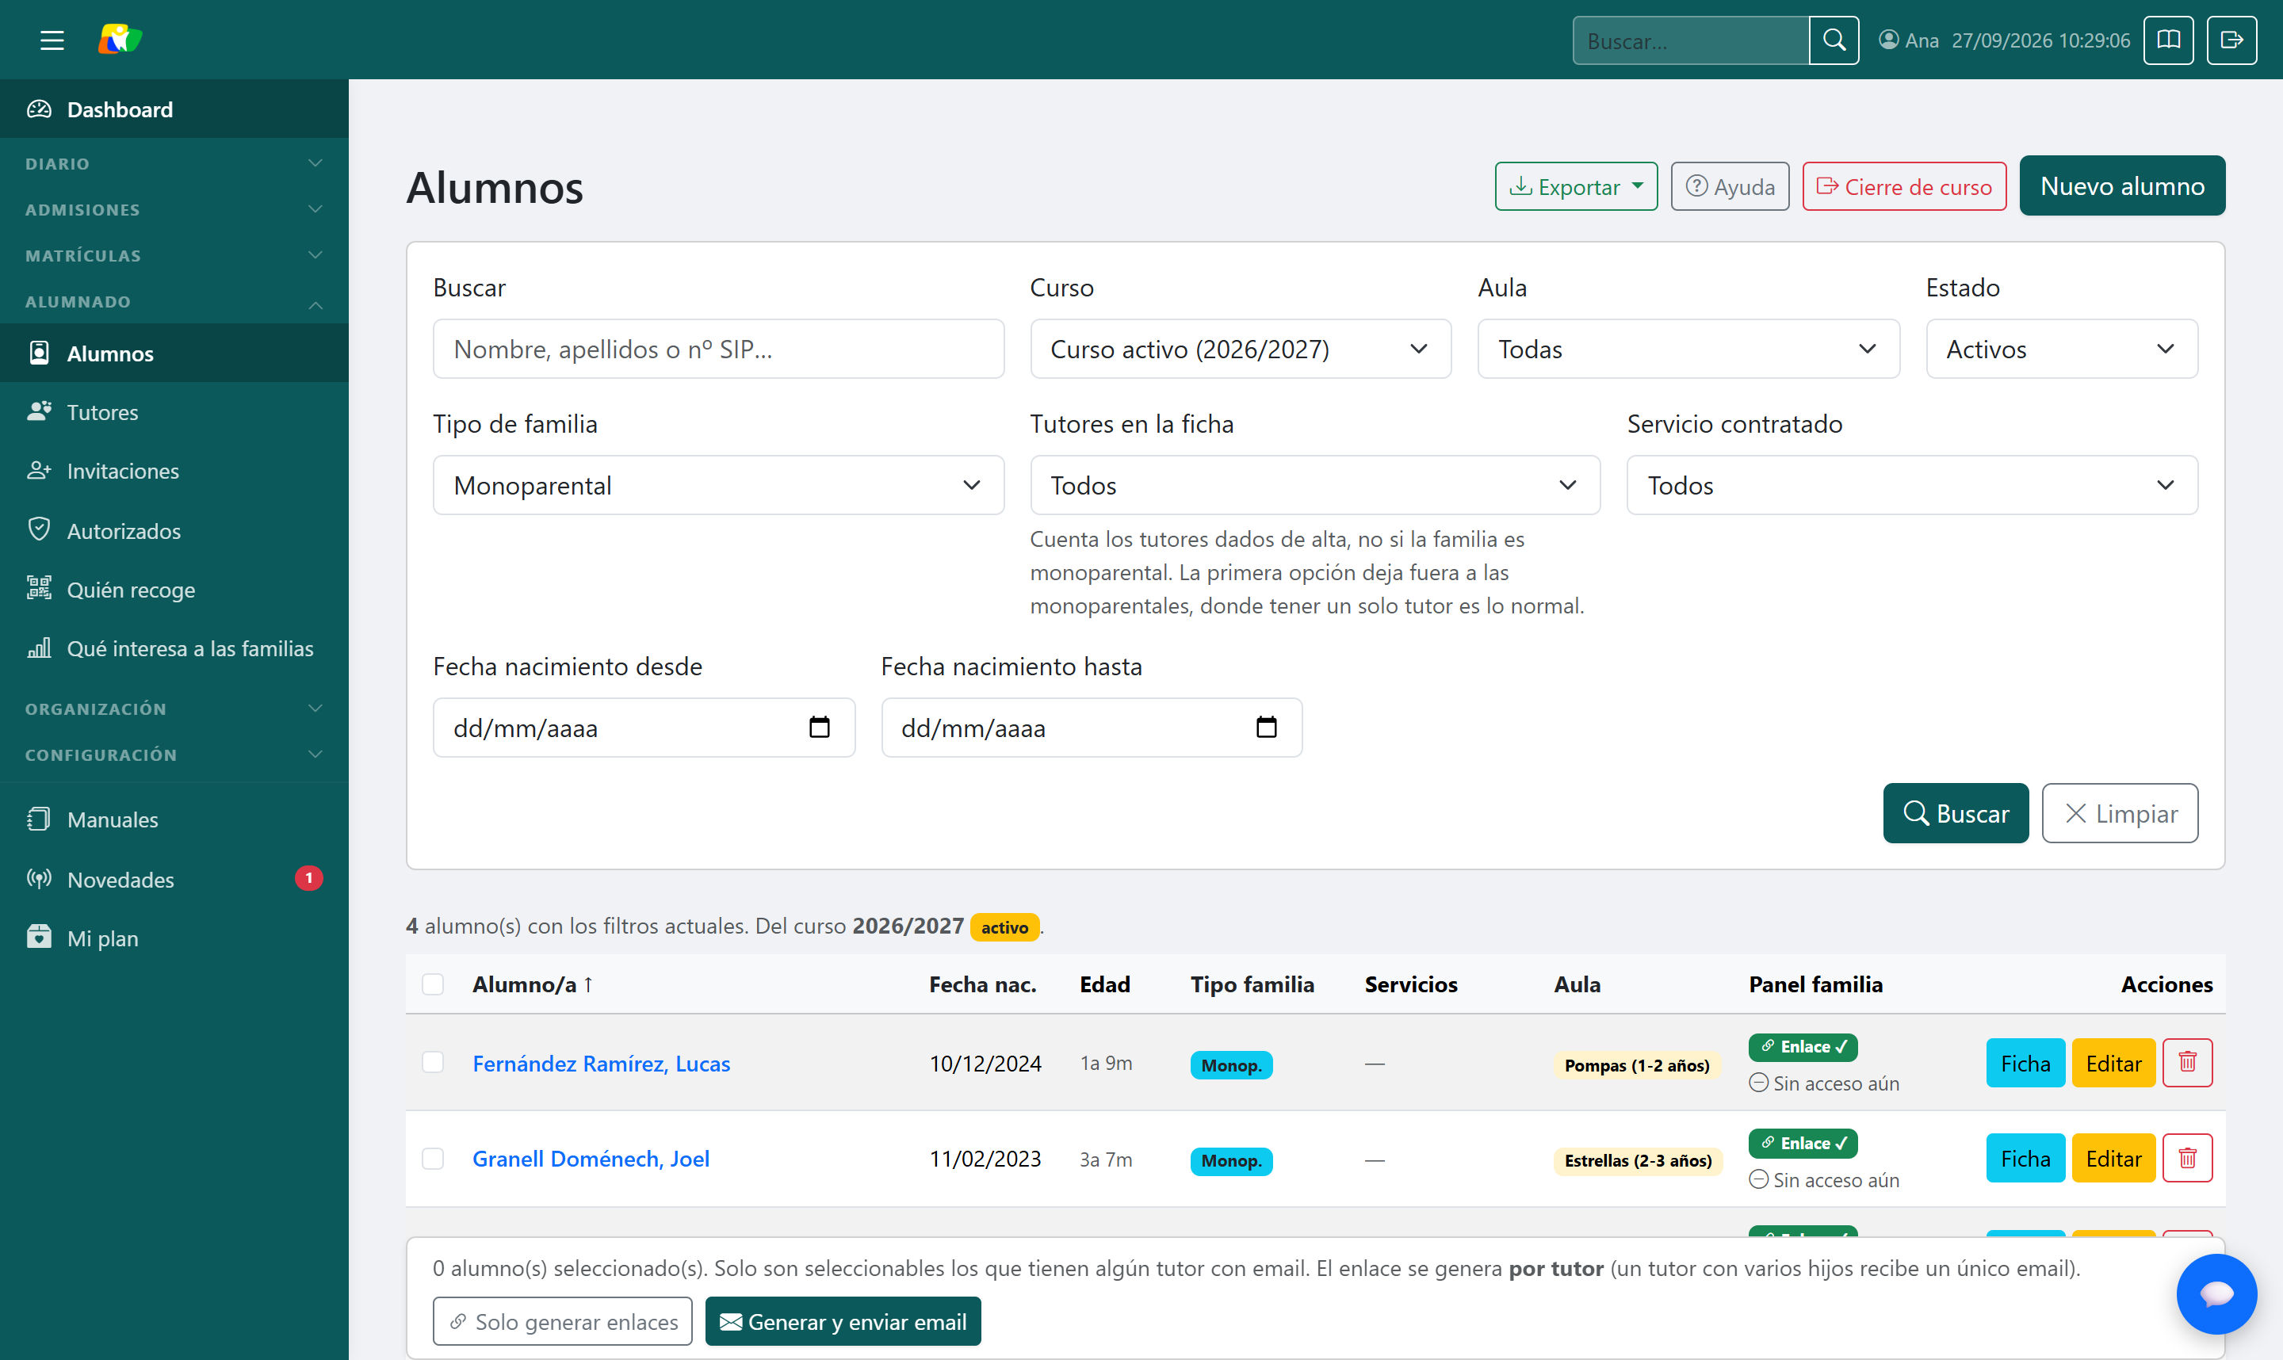Focus the Nombre, apellidos o nº SIP field

click(x=718, y=350)
